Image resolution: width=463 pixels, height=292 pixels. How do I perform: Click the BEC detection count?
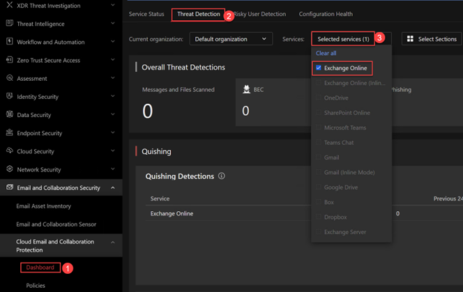point(245,111)
